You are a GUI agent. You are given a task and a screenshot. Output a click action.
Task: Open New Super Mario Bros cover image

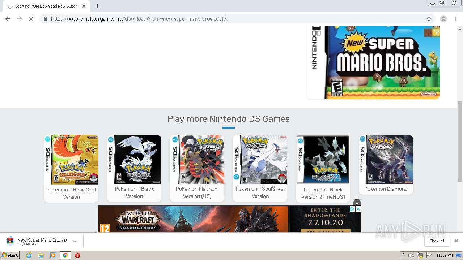tap(373, 62)
